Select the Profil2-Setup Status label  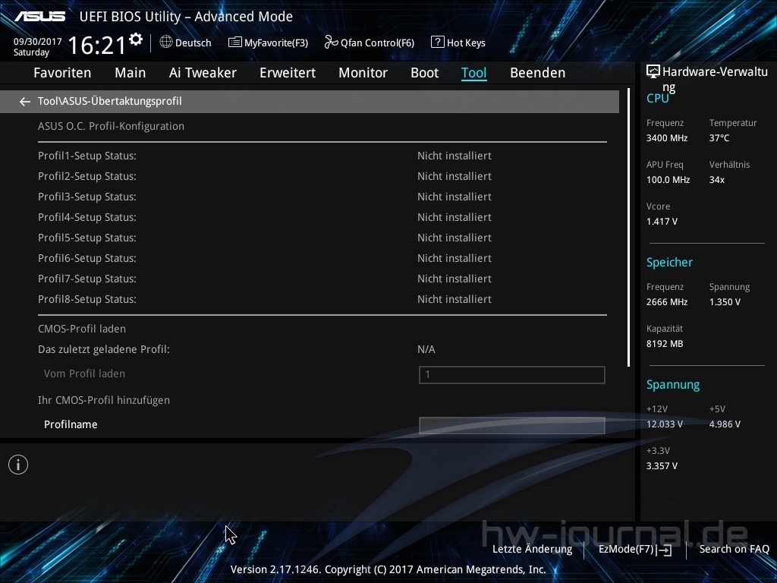coord(87,176)
